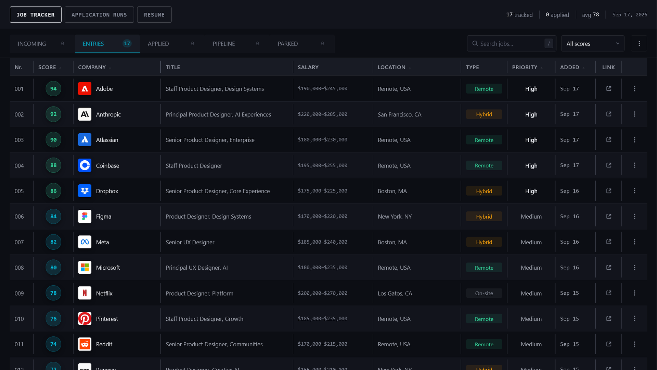Click the Hybrid type badge for Anthropic
This screenshot has width=657, height=370.
coord(484,114)
